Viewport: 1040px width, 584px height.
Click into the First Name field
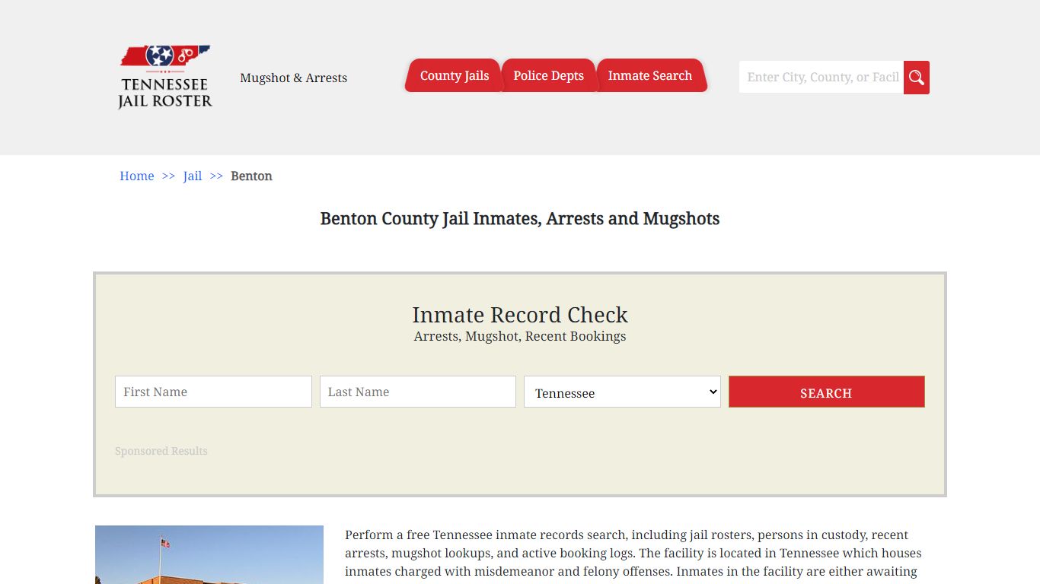click(x=213, y=392)
